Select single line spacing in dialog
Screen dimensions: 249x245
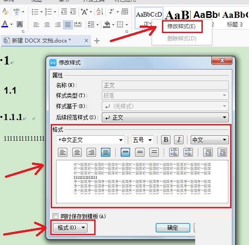[125, 152]
